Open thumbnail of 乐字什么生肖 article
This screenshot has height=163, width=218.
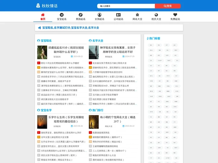42,122
